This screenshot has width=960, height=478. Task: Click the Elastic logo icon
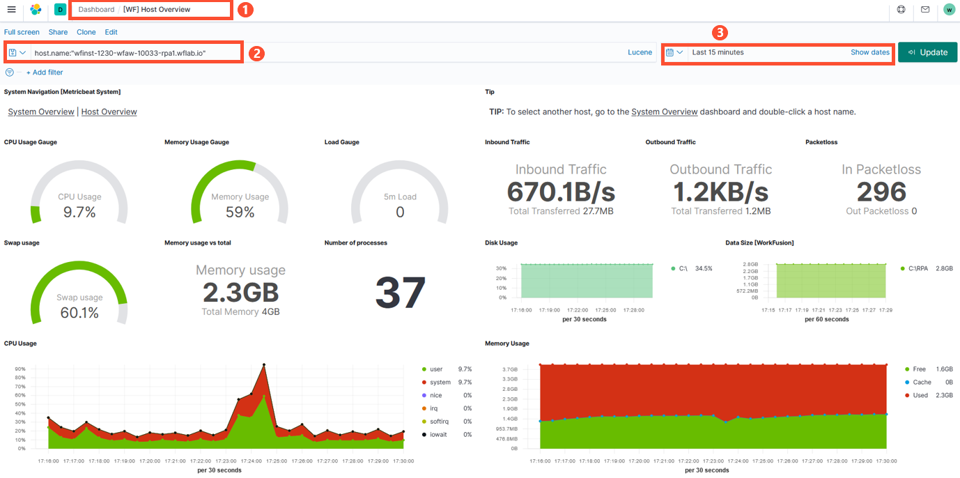[x=36, y=10]
